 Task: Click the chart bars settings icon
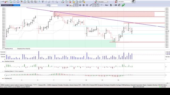click(67, 5)
